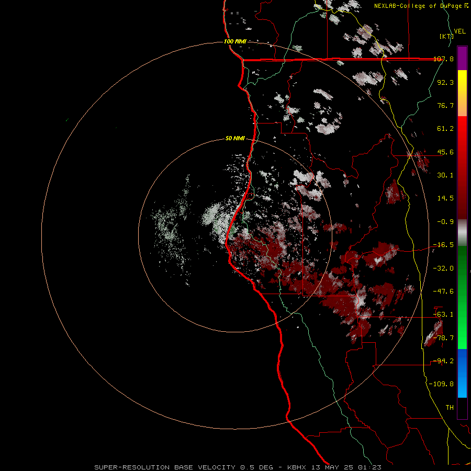Click the 107.8 value on velocity scale
The image size is (471, 471).
443,59
